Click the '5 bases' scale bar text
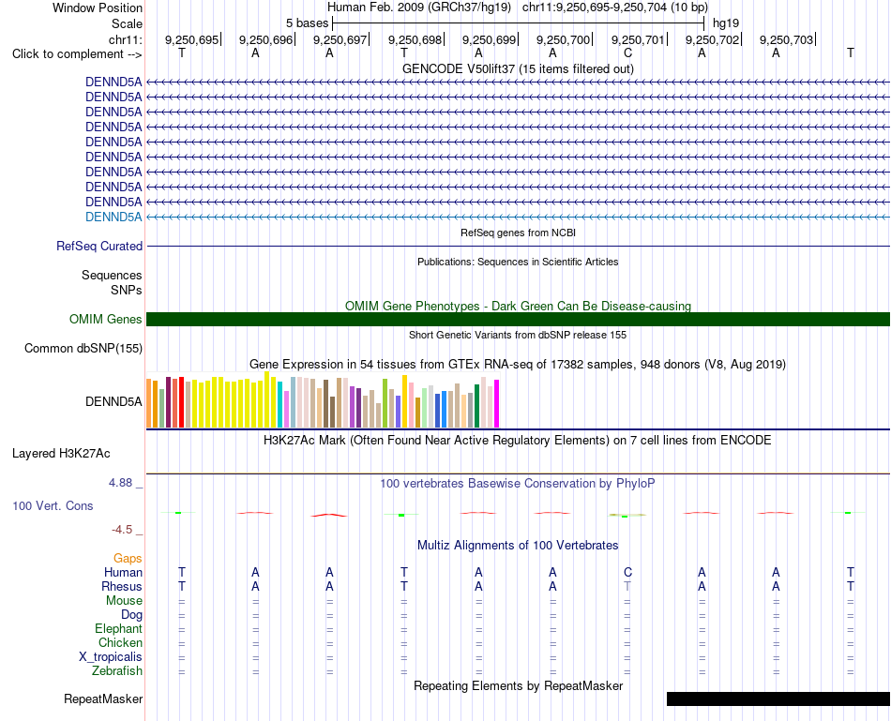Screen dimensions: 891x721 coord(307,23)
